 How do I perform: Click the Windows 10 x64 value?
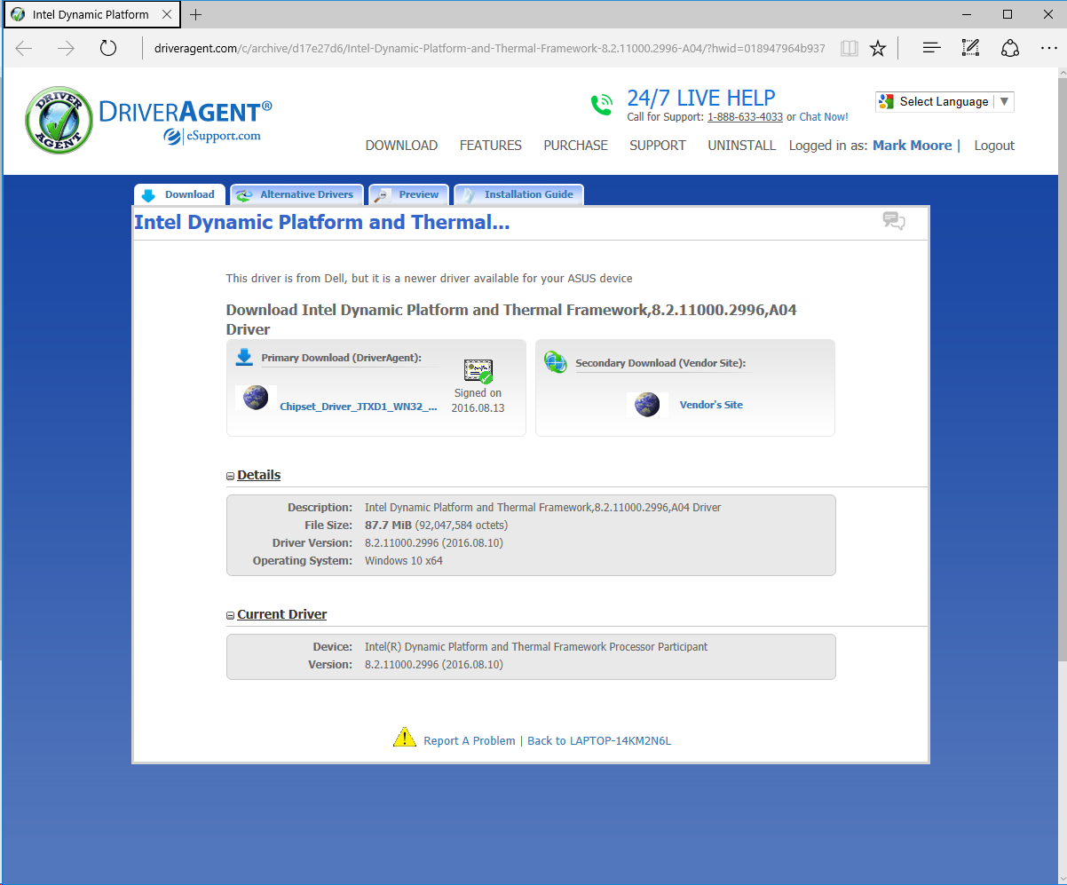[x=404, y=561]
